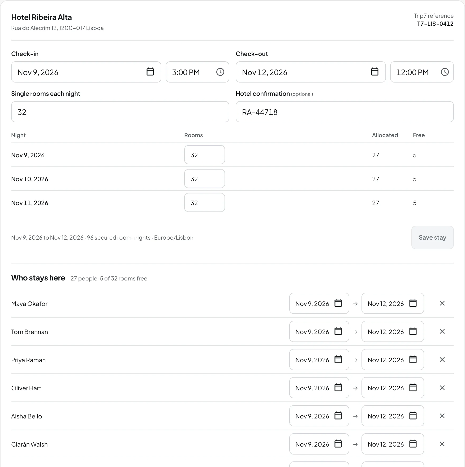This screenshot has height=467, width=465.
Task: Remove Maya Okafor from the stay
Action: (442, 303)
